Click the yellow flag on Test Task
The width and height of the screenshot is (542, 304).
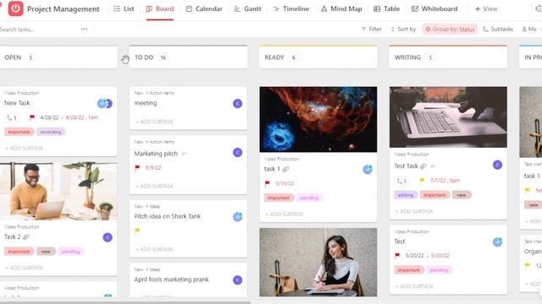[x=422, y=180]
